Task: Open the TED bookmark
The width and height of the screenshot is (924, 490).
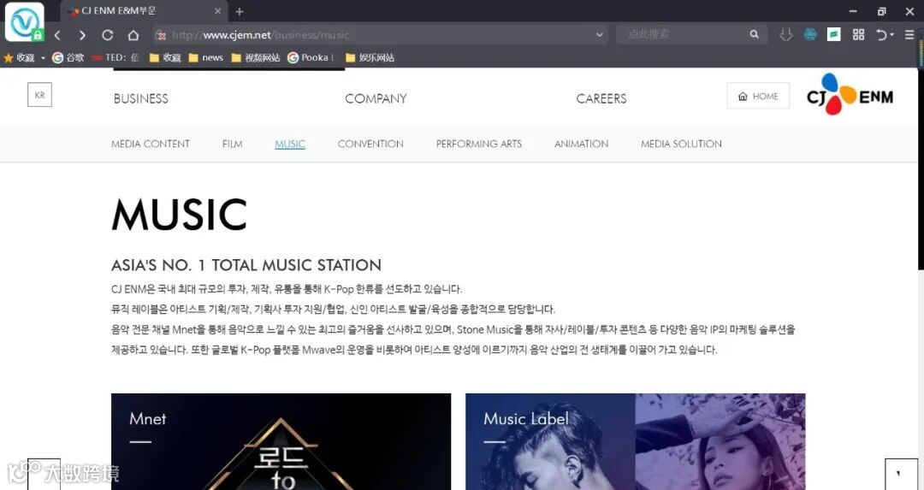Action: [x=115, y=57]
